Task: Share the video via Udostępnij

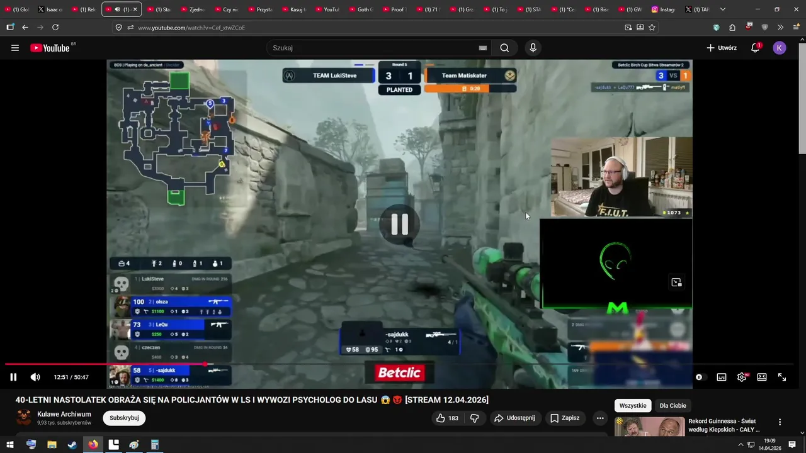Action: coord(515,418)
